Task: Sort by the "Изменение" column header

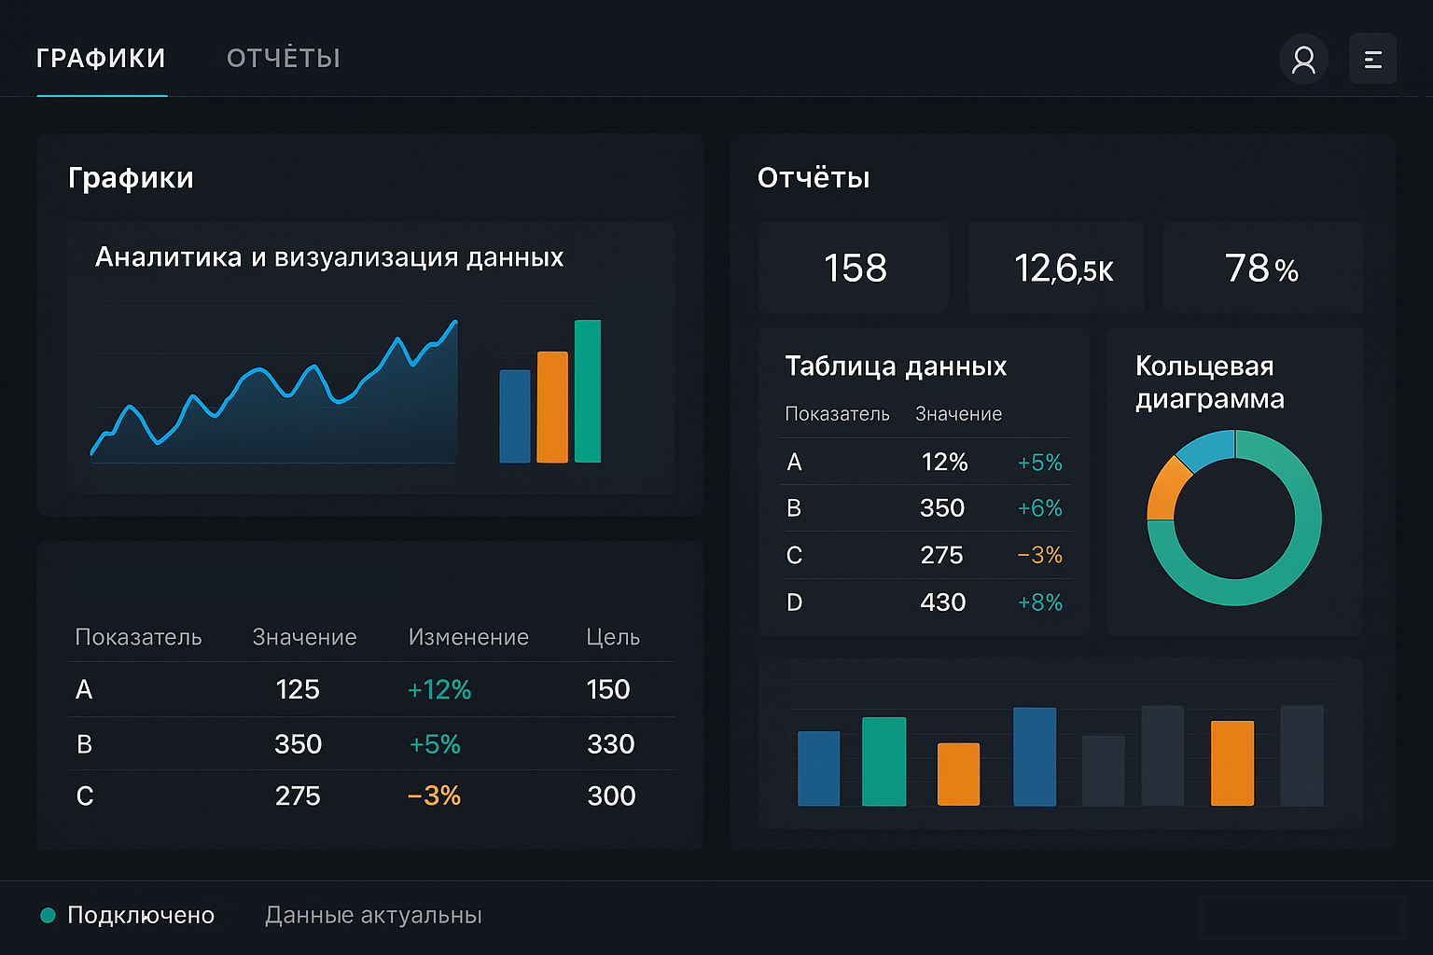Action: point(468,637)
